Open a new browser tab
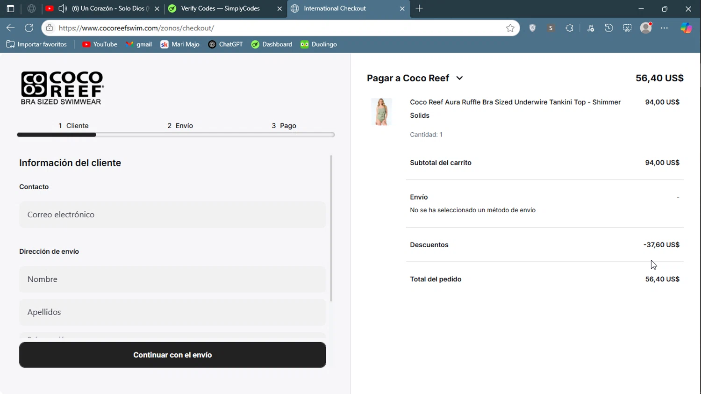 coord(419,8)
